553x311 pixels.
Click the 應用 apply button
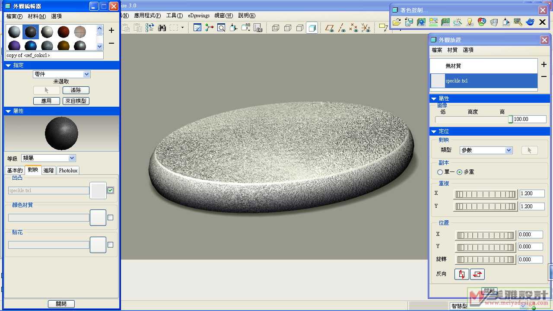47,101
